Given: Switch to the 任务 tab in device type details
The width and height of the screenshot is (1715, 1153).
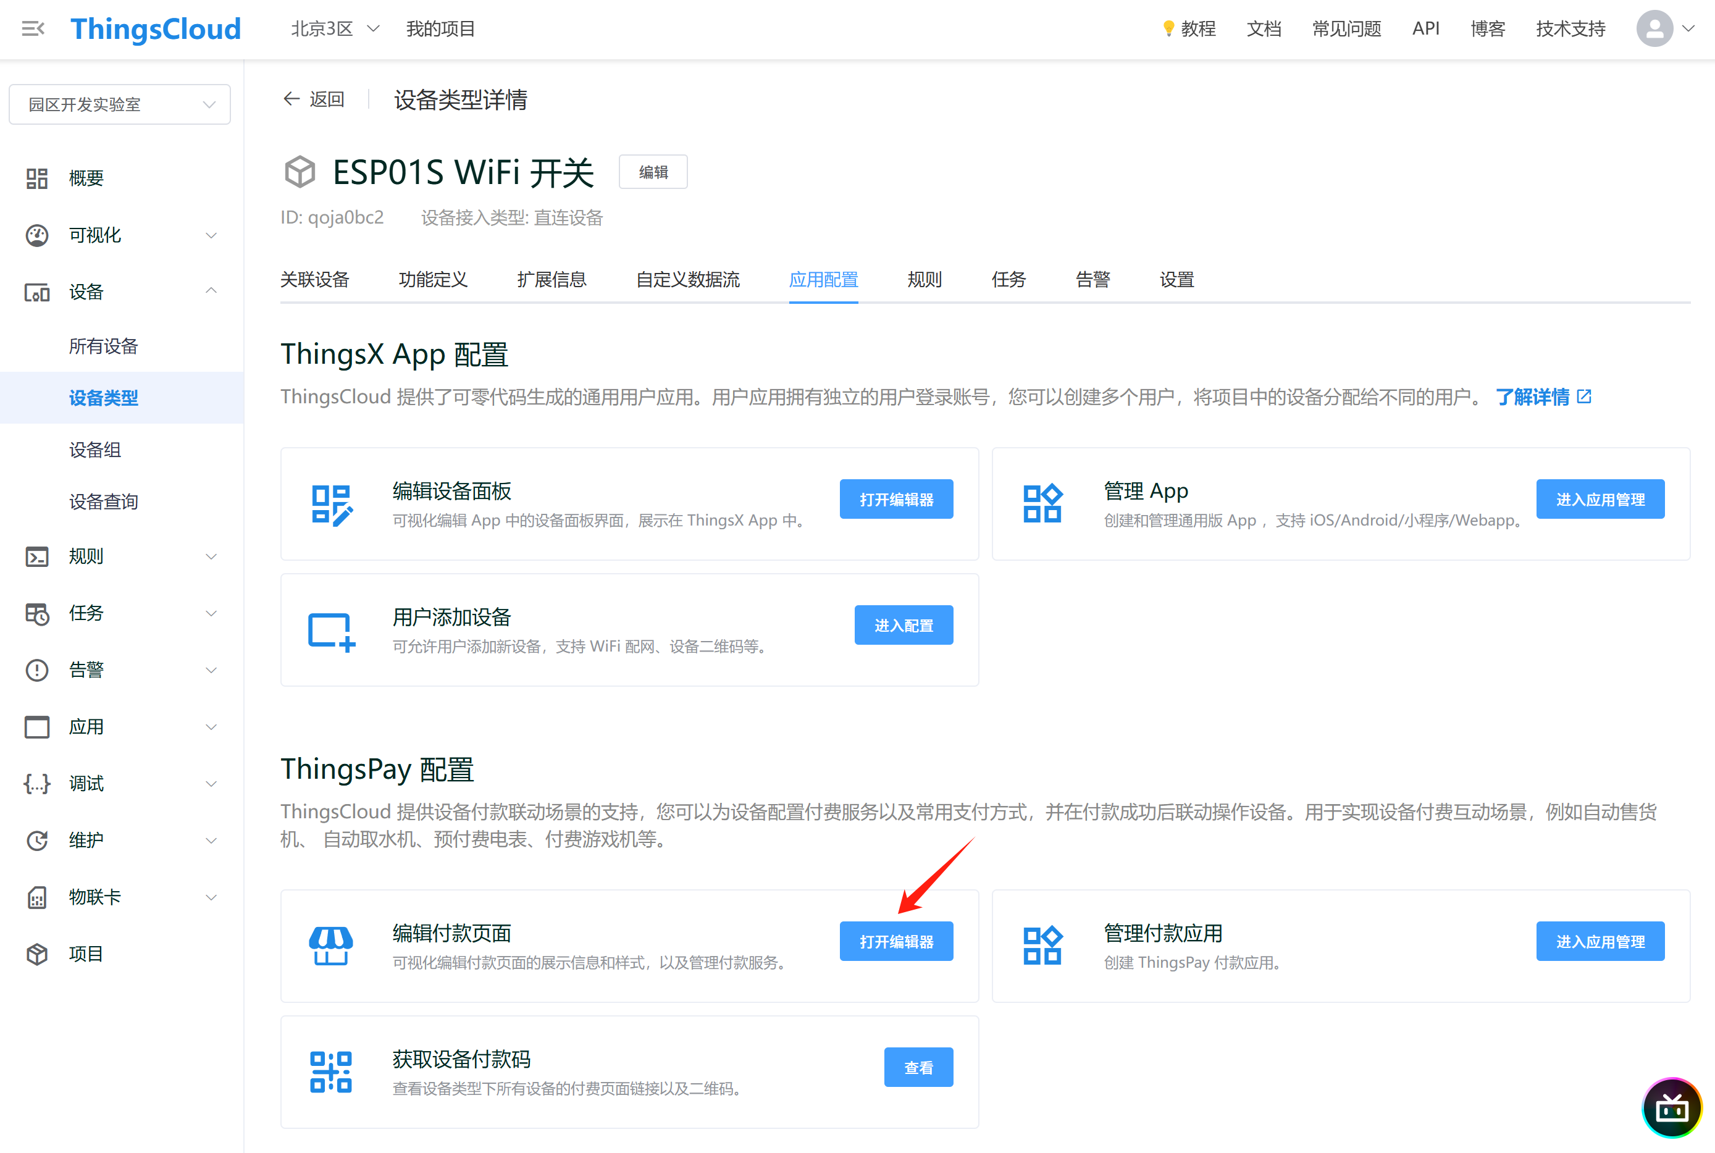Looking at the screenshot, I should point(1008,279).
